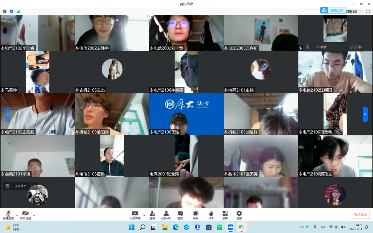Start screen sharing with 共享屏幕
This screenshot has width=373, height=233.
[135, 215]
